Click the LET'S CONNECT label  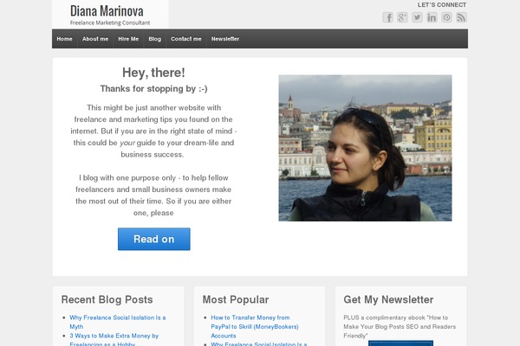coord(442,5)
